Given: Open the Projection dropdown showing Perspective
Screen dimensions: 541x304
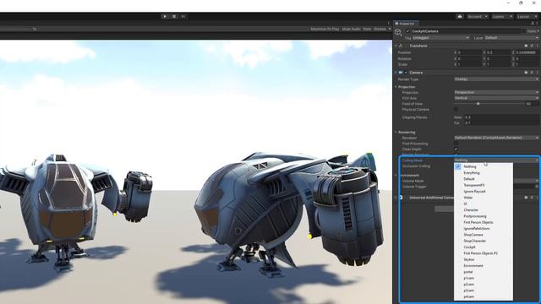Looking at the screenshot, I should click(496, 92).
